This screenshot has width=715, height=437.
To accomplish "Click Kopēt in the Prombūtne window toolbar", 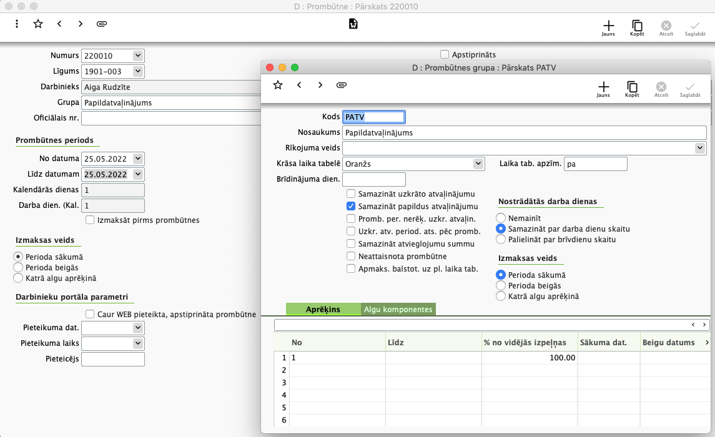I will point(637,28).
